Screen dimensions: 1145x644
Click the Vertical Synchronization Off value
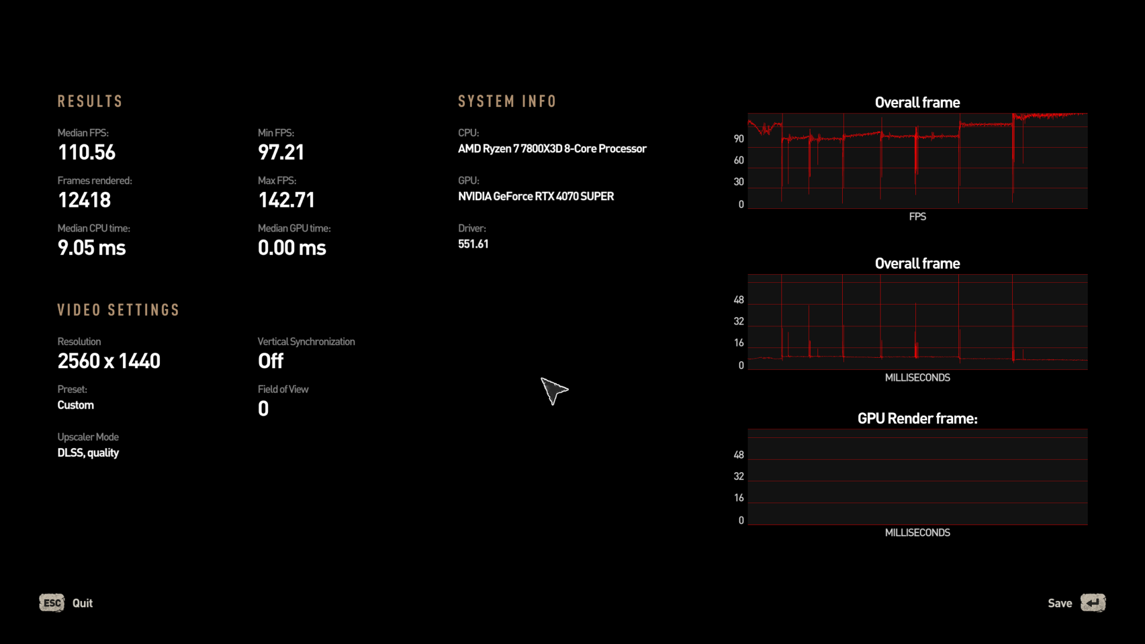(271, 361)
